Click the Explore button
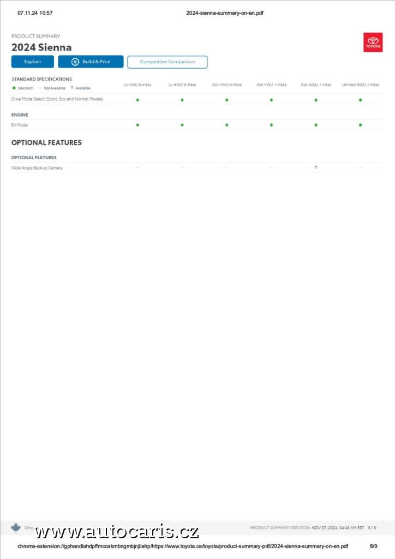 point(32,62)
